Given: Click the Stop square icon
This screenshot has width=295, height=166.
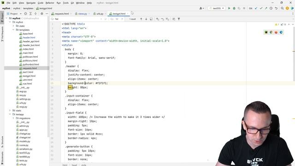Looking at the screenshot, I should pyautogui.click(x=244, y=8).
